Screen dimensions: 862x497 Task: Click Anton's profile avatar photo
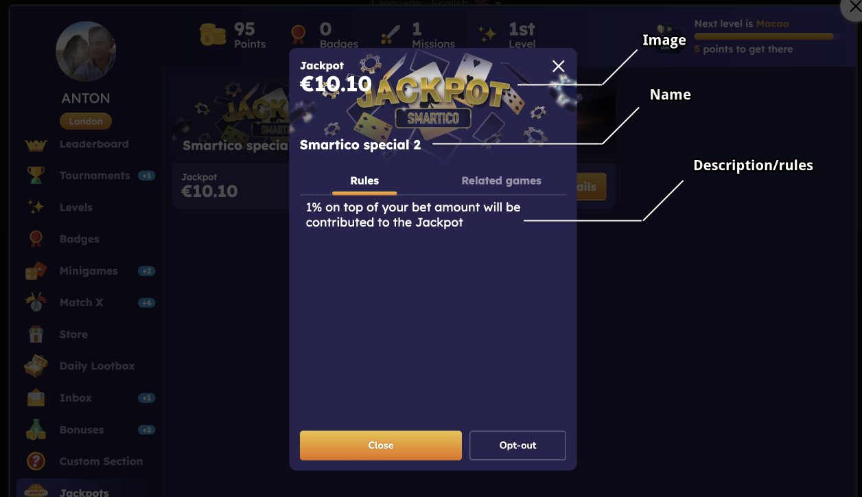point(86,51)
